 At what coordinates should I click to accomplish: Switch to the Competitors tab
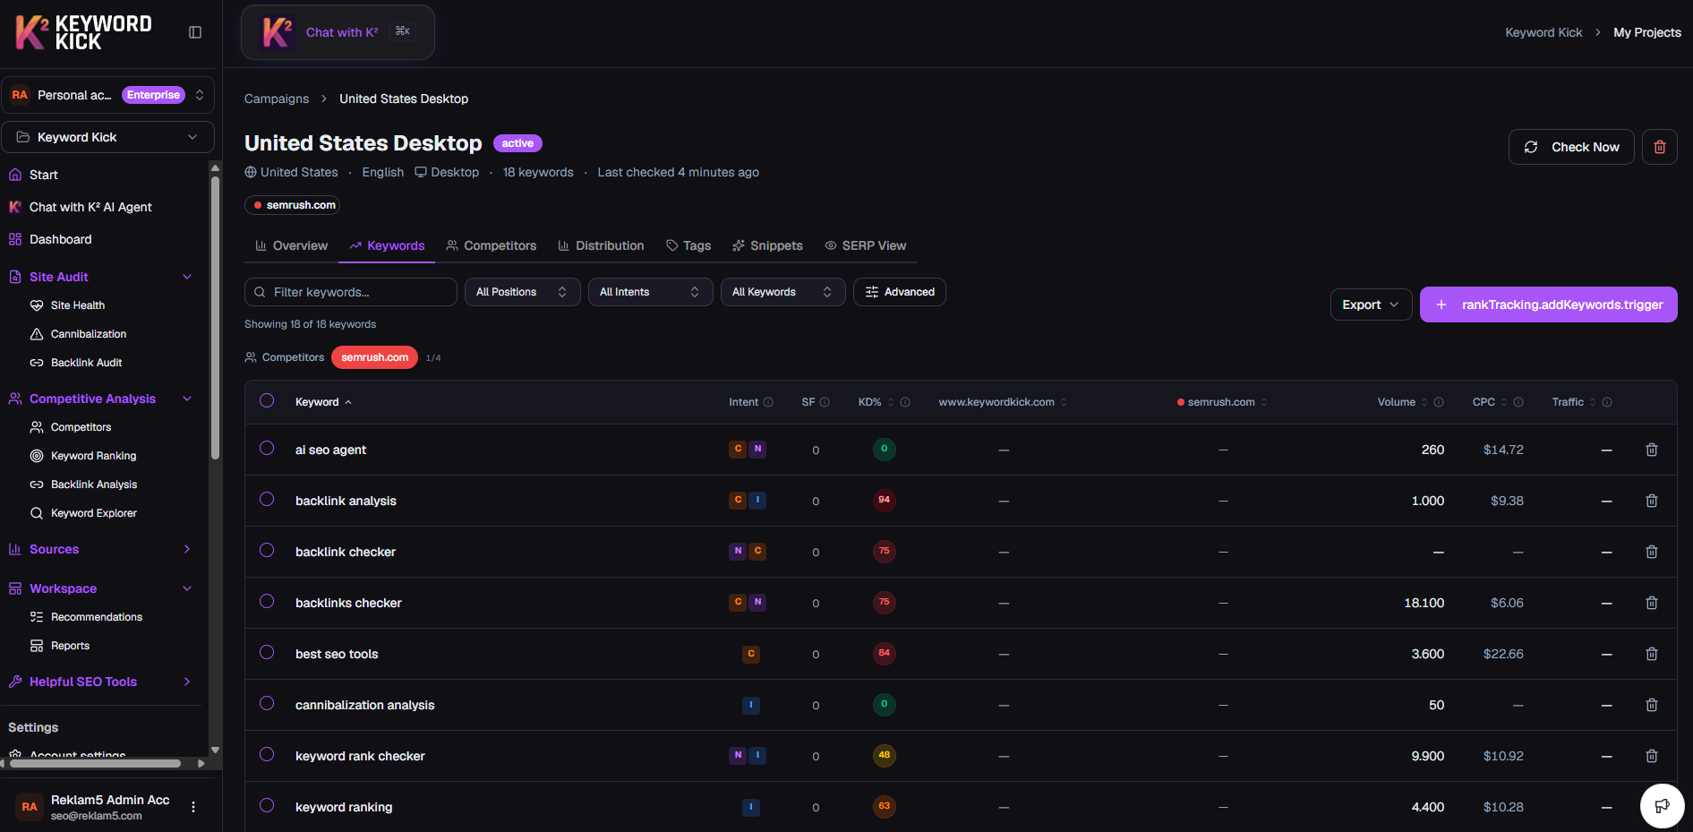[x=492, y=245]
